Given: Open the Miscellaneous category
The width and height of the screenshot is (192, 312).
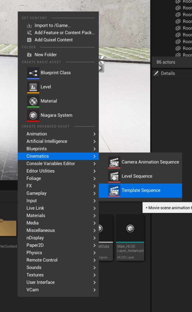Looking at the screenshot, I should pyautogui.click(x=58, y=230).
